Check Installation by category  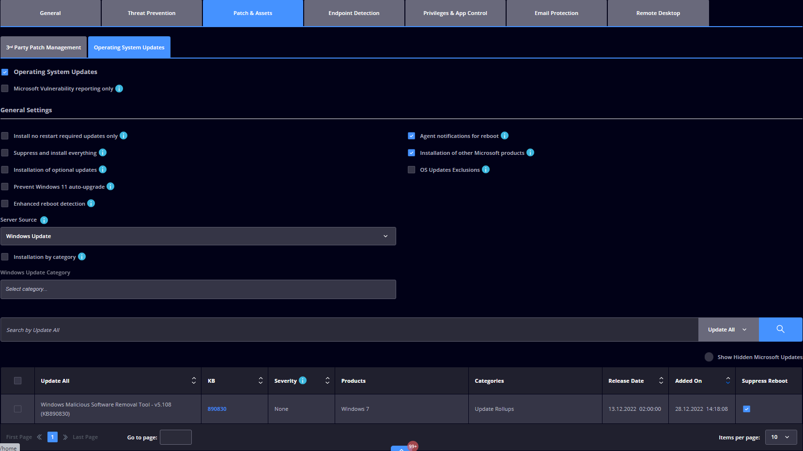pos(5,257)
